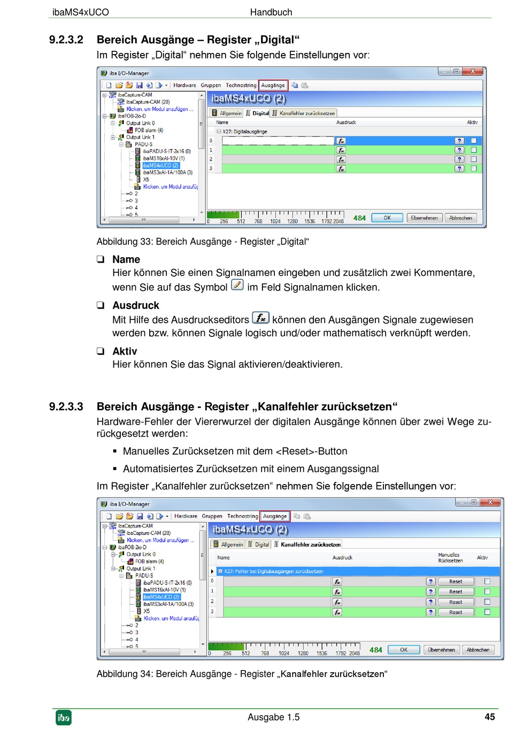508x737 pixels.
Task: Select Ausgänge in lower I/O-Manager toolbar
Action: coord(275,517)
